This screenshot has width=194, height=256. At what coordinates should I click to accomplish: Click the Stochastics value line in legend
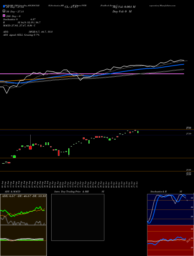[x=19, y=19]
